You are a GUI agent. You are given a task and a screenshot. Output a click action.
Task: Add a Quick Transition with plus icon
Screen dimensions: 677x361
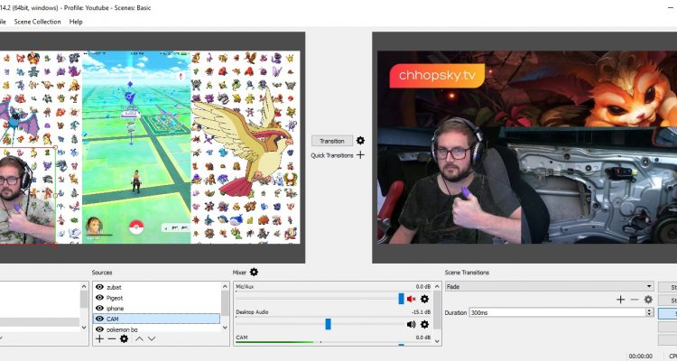[360, 155]
